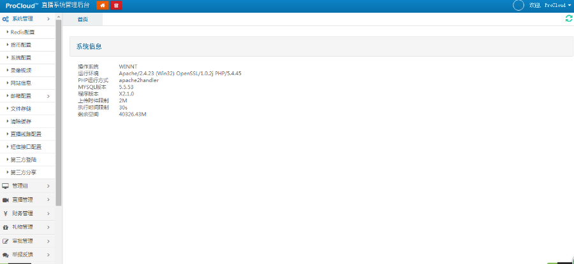Click the 运行环境 label
The height and width of the screenshot is (264, 574).
tap(88, 73)
